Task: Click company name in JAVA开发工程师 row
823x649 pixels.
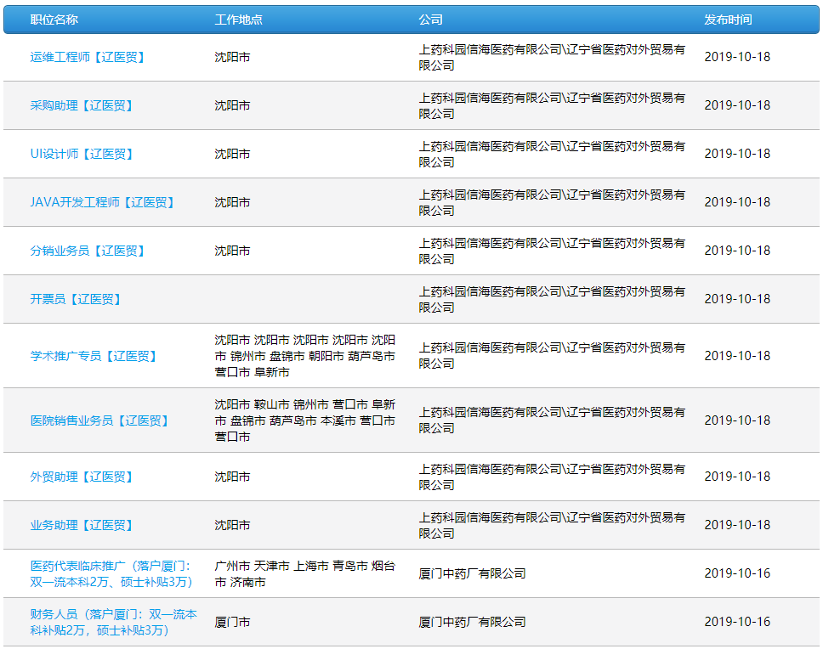Action: pyautogui.click(x=552, y=202)
